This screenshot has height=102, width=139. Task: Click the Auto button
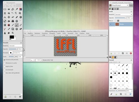point(131,5)
